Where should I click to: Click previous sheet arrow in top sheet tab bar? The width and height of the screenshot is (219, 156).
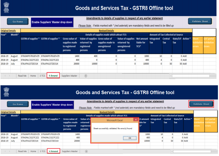point(5,76)
